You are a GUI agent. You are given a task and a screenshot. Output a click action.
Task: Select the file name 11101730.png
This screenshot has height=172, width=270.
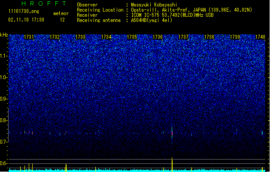(x=24, y=11)
